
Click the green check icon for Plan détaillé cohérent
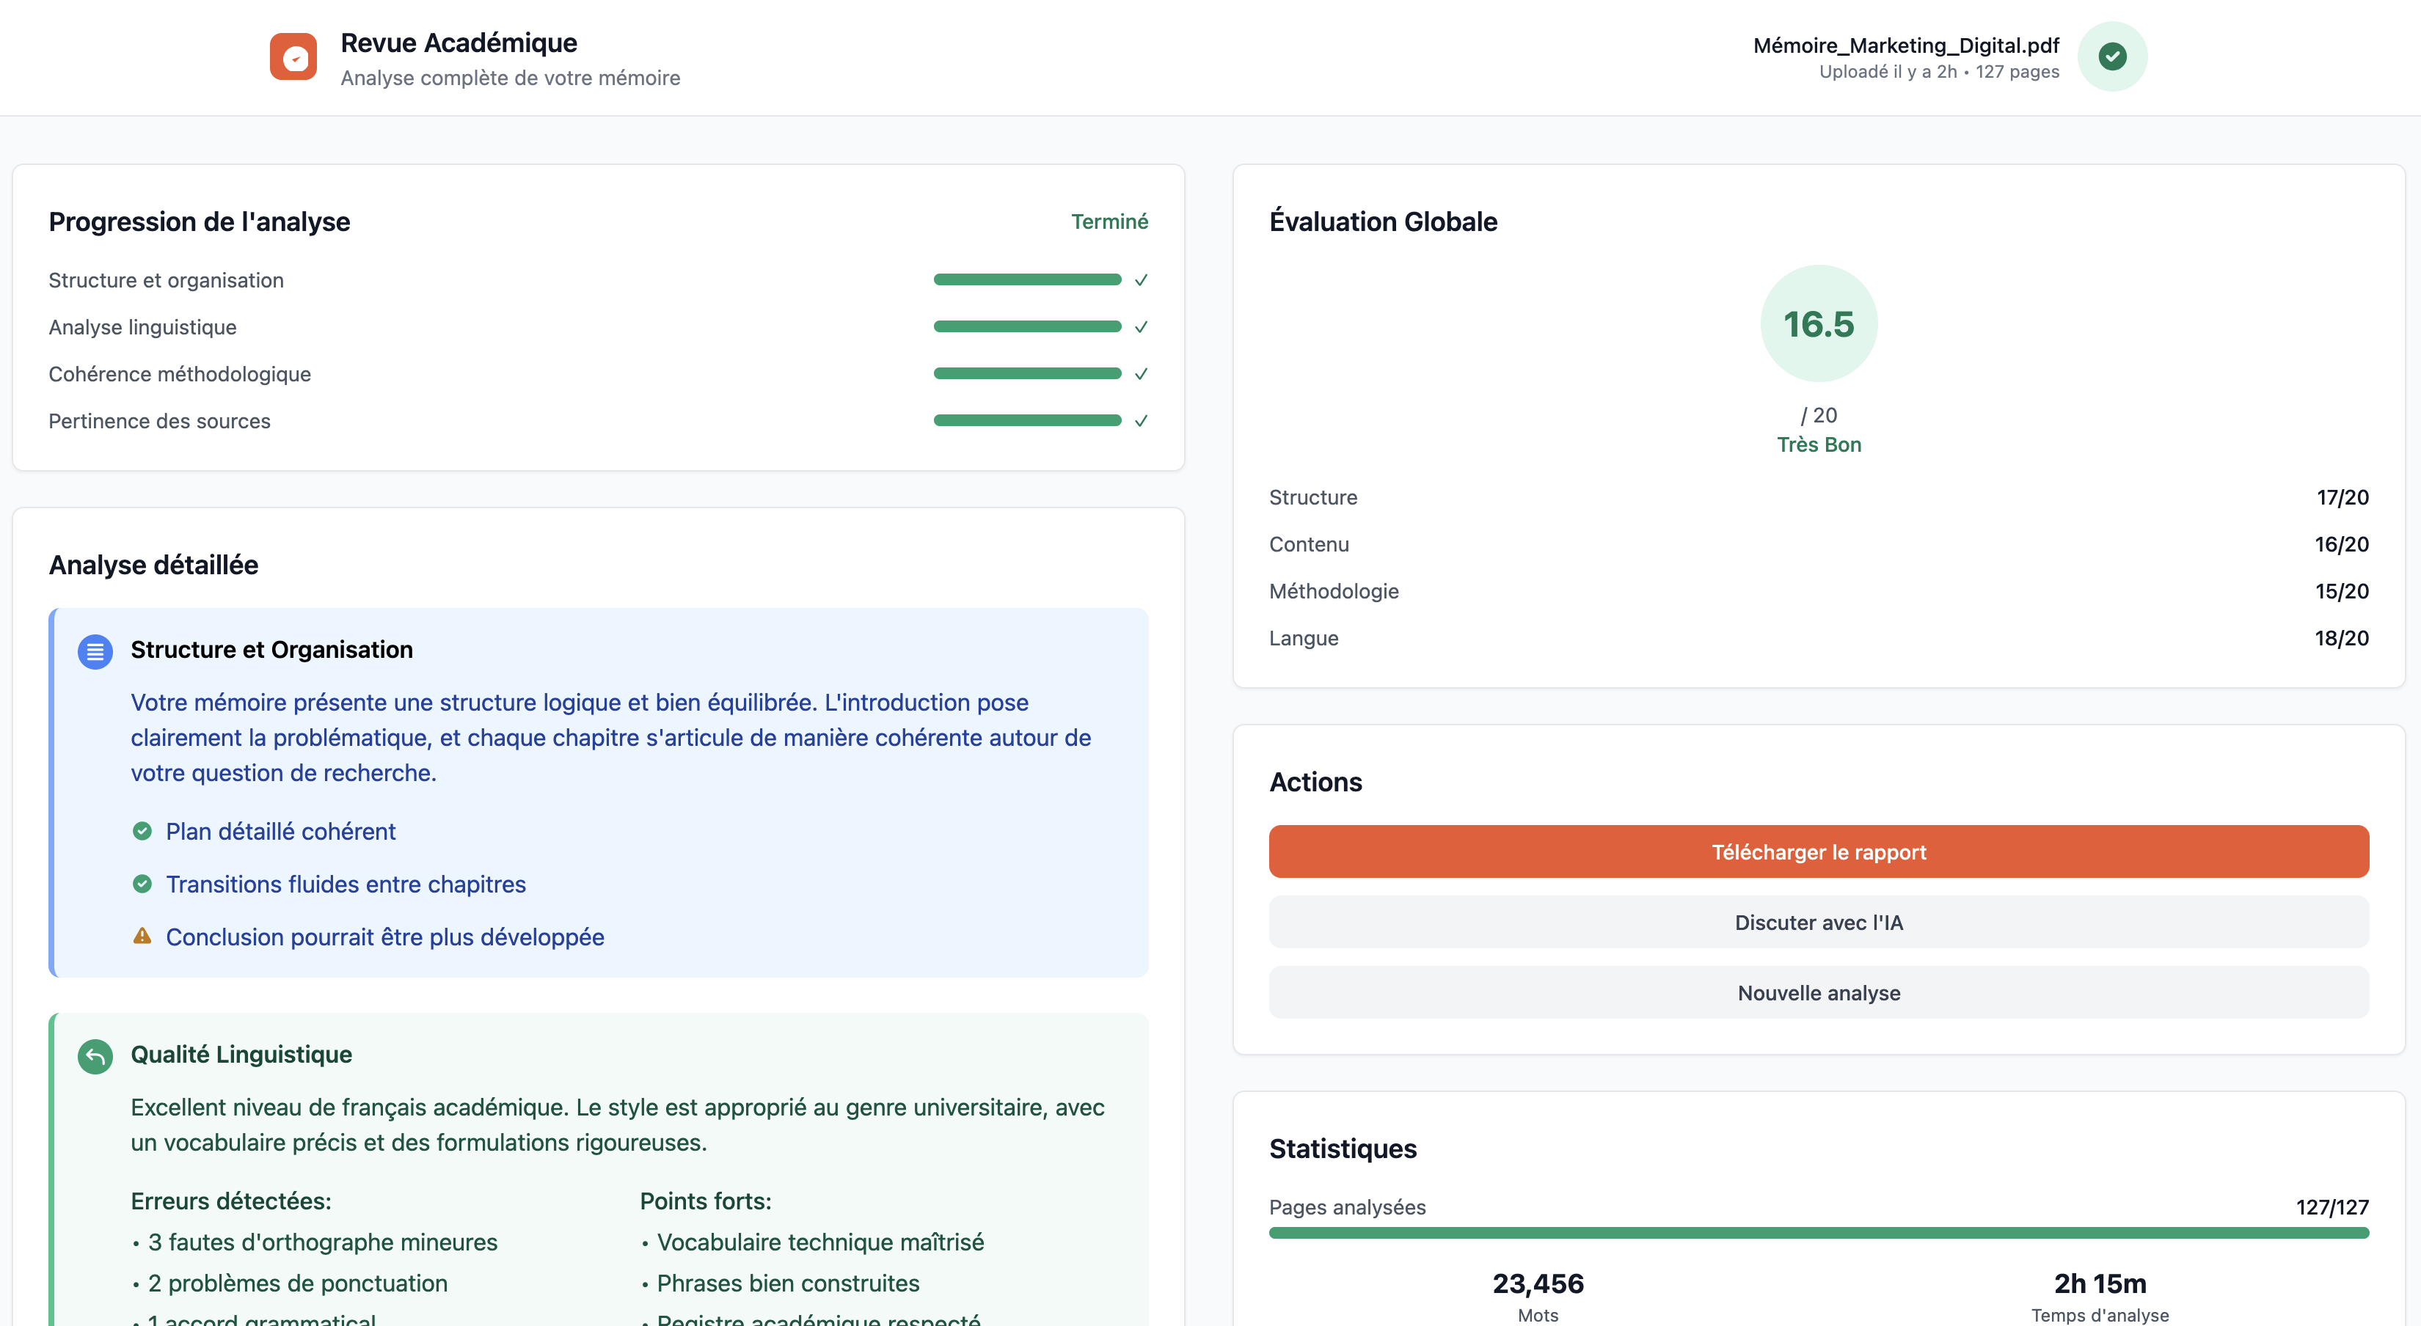[x=142, y=832]
